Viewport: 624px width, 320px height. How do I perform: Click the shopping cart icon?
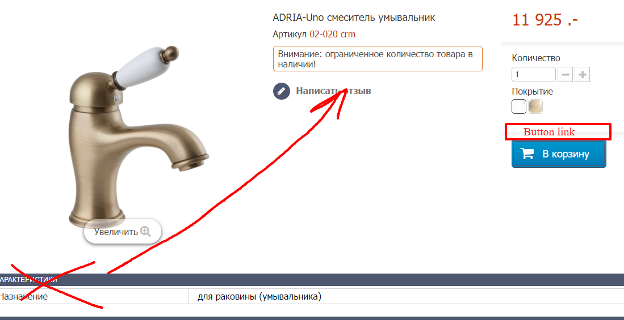[527, 153]
